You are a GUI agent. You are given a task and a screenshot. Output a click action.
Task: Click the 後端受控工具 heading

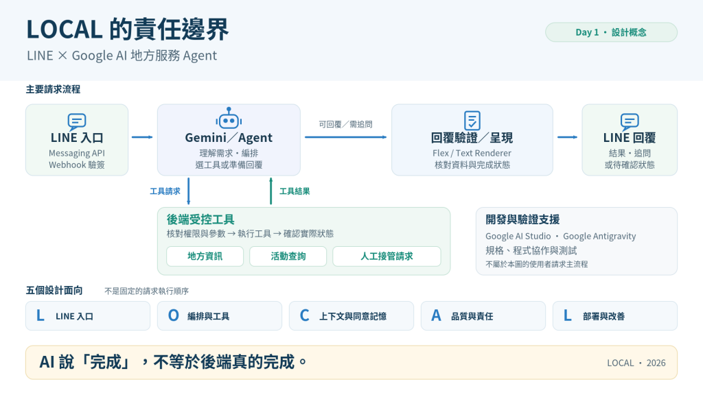(200, 219)
